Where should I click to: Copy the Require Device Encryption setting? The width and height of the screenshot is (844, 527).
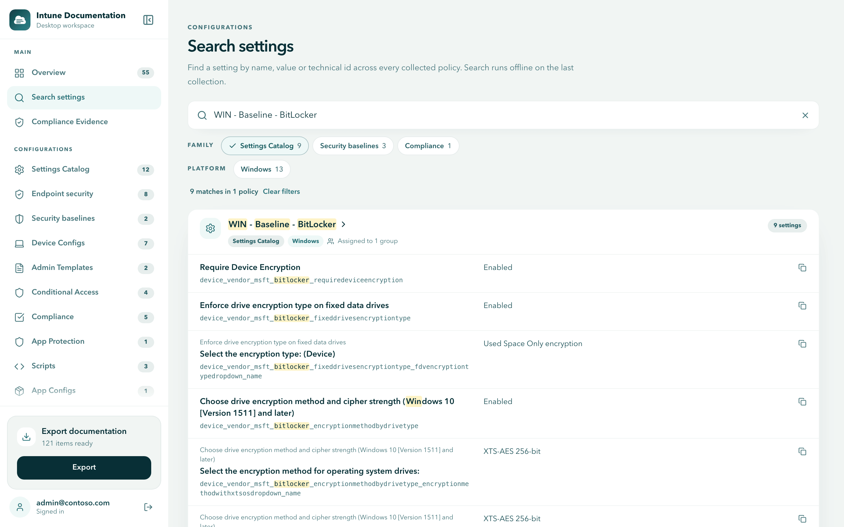802,267
